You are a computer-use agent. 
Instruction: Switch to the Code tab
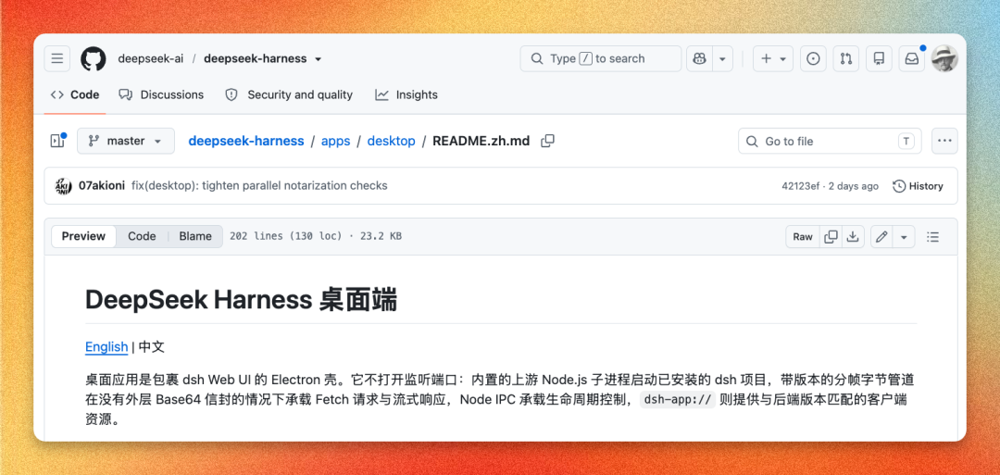75,95
